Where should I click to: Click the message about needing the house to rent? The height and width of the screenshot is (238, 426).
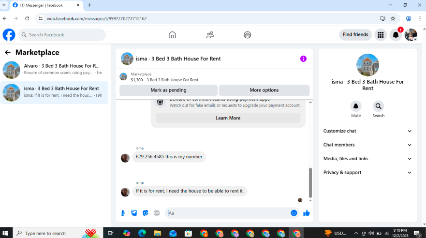point(190,191)
